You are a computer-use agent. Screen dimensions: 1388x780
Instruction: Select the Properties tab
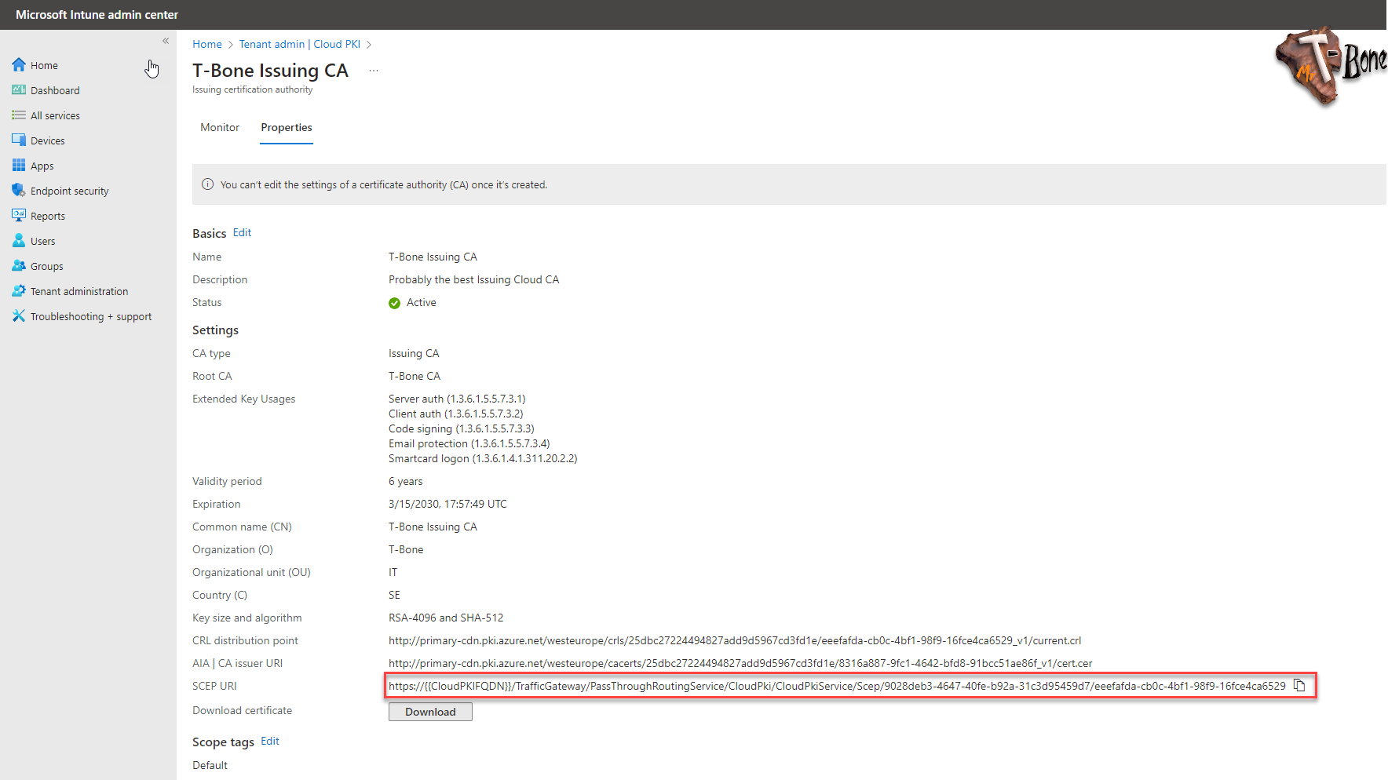pos(286,127)
